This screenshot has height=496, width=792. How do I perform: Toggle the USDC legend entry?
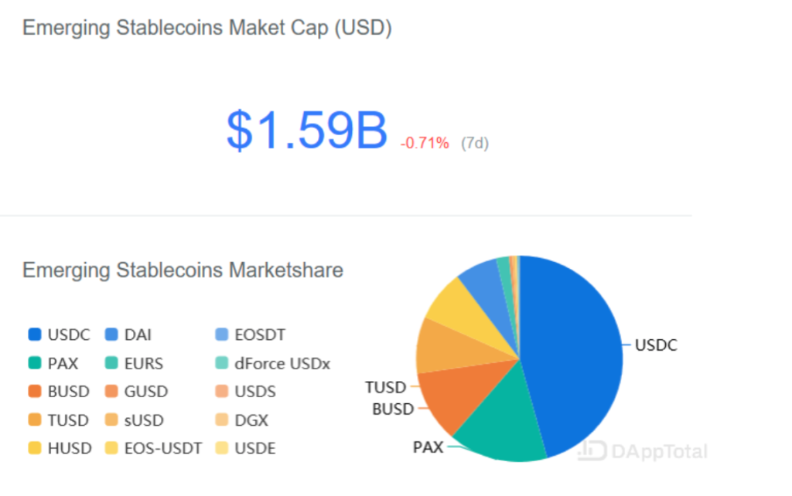(x=59, y=335)
